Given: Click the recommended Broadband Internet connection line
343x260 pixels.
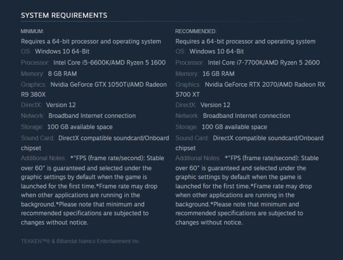Looking at the screenshot, I should [233, 116].
